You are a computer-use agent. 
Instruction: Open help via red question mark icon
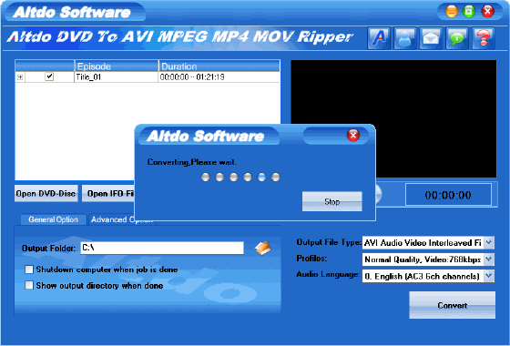click(x=484, y=38)
